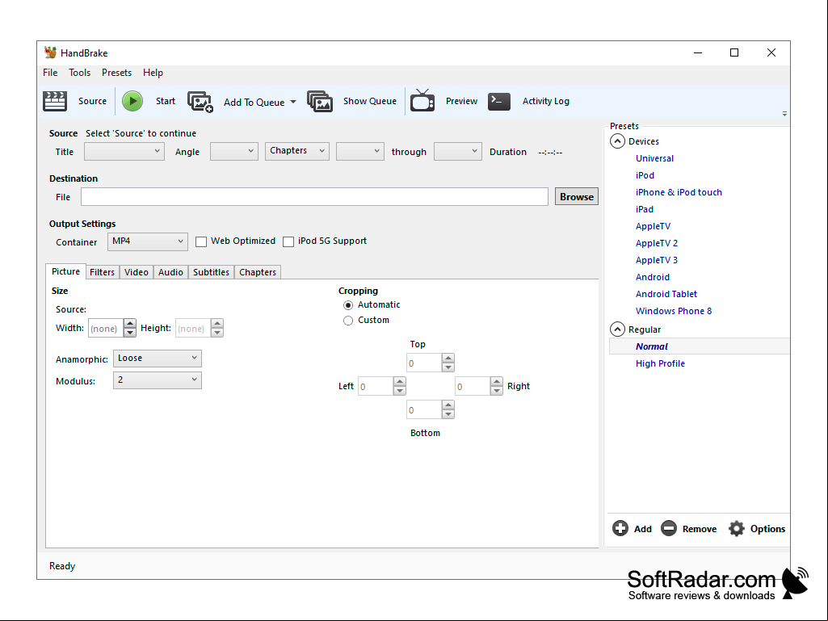Image resolution: width=828 pixels, height=621 pixels.
Task: Open the Help menu
Action: coord(153,73)
